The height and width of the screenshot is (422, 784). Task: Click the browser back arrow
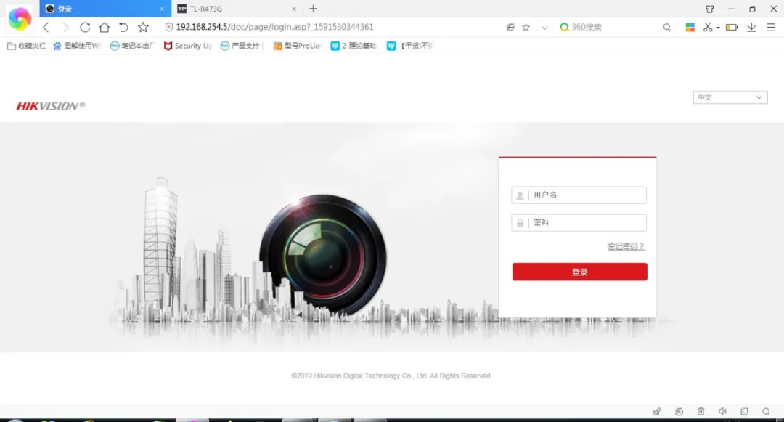pos(46,27)
